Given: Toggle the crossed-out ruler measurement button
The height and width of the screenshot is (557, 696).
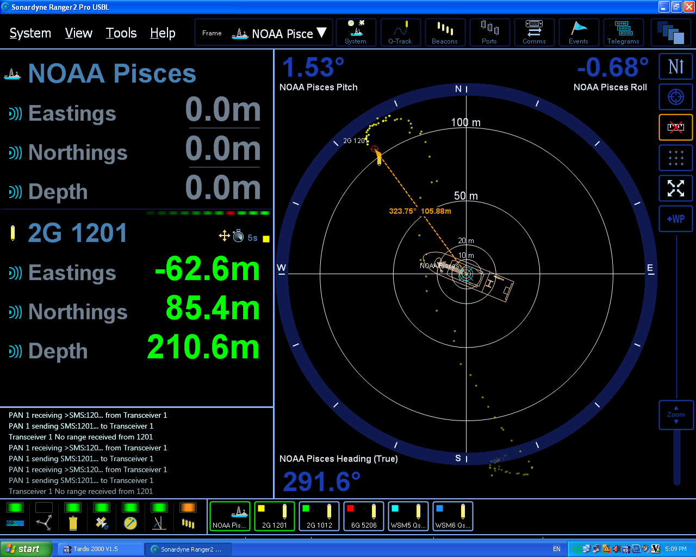Looking at the screenshot, I should pos(676,127).
